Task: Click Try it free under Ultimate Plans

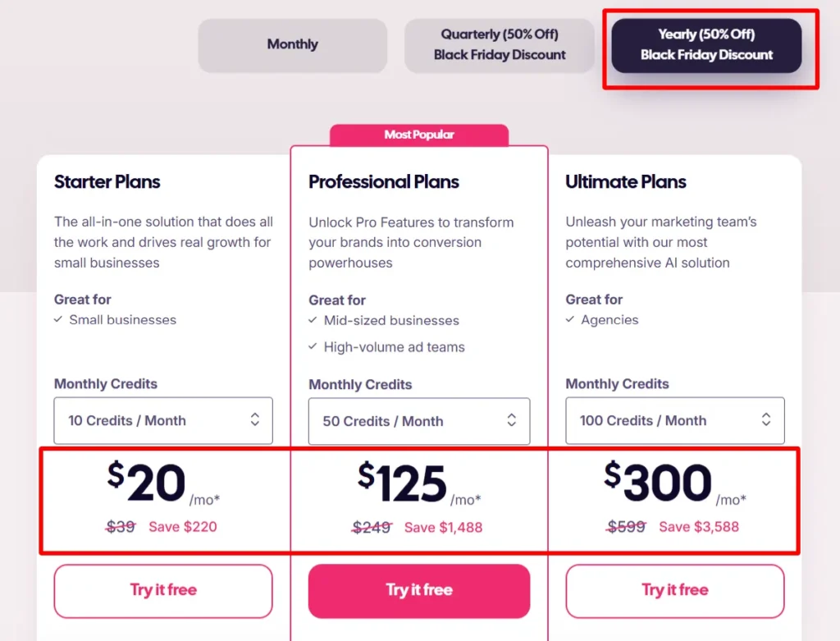Action: click(674, 590)
